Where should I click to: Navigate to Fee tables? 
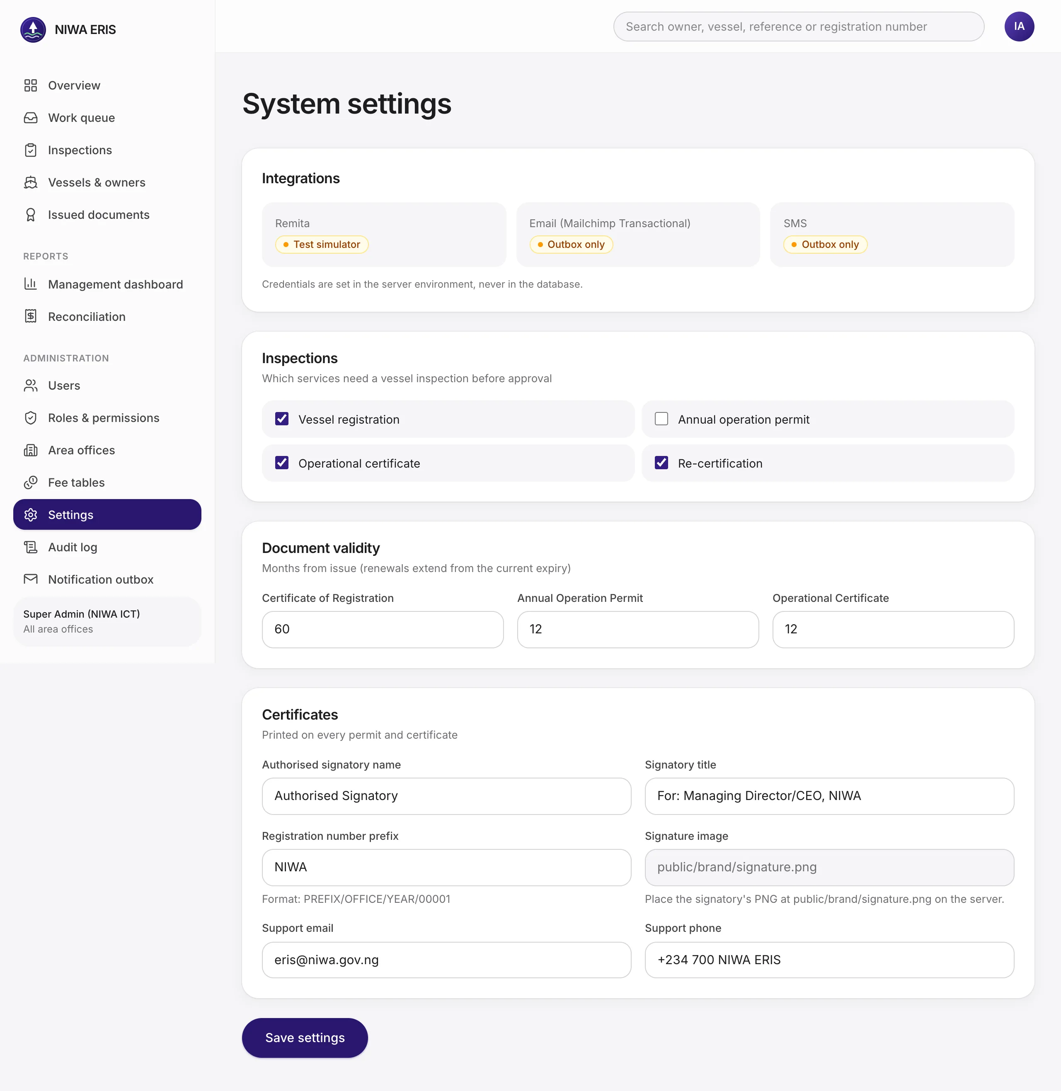click(x=107, y=482)
